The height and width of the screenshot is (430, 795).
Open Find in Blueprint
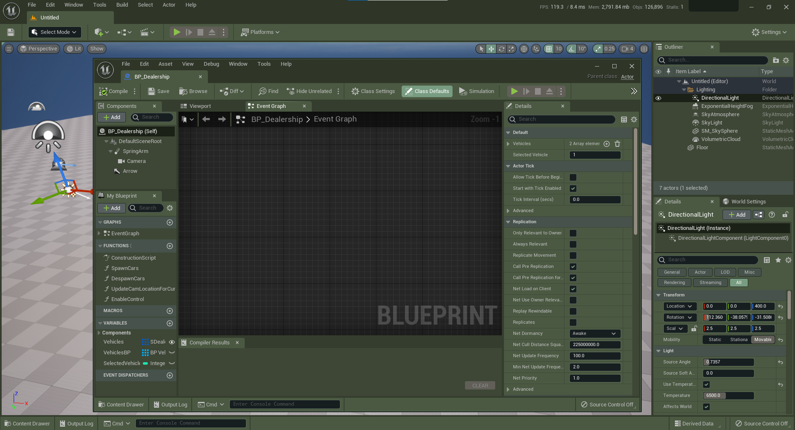click(268, 91)
